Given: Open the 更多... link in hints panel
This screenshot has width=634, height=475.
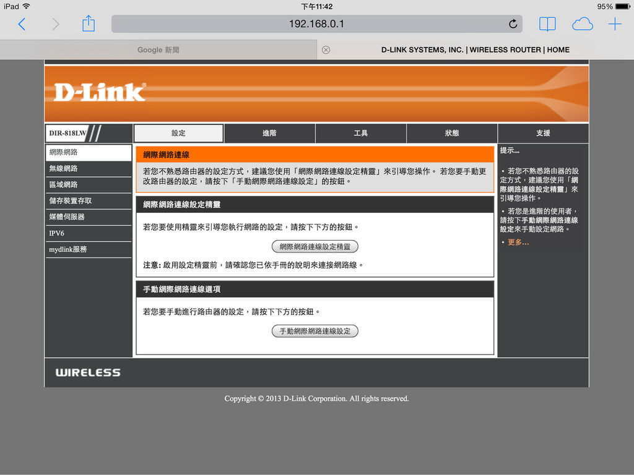Looking at the screenshot, I should 518,242.
